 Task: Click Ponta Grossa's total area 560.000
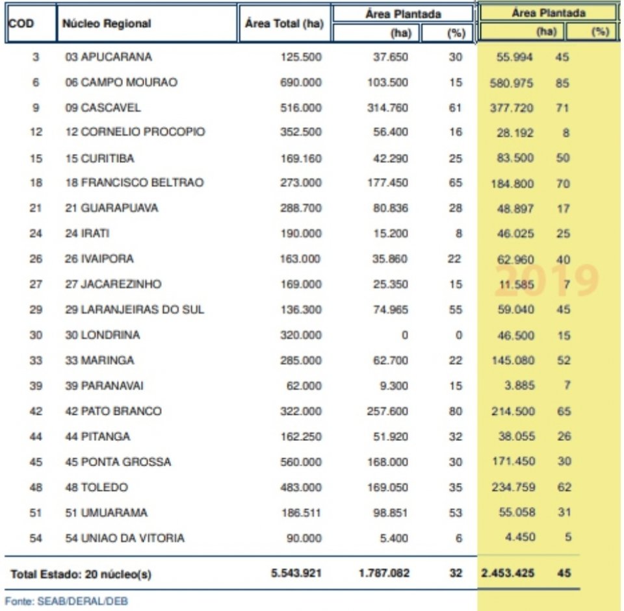[x=301, y=462]
